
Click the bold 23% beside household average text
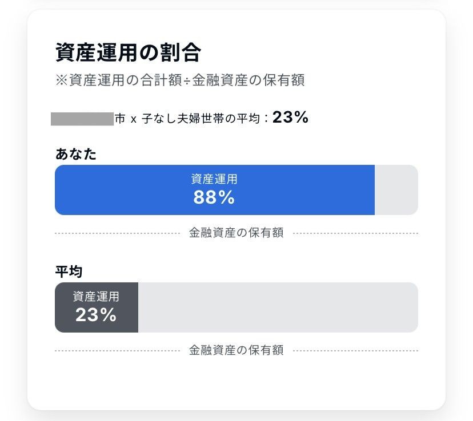tap(290, 118)
